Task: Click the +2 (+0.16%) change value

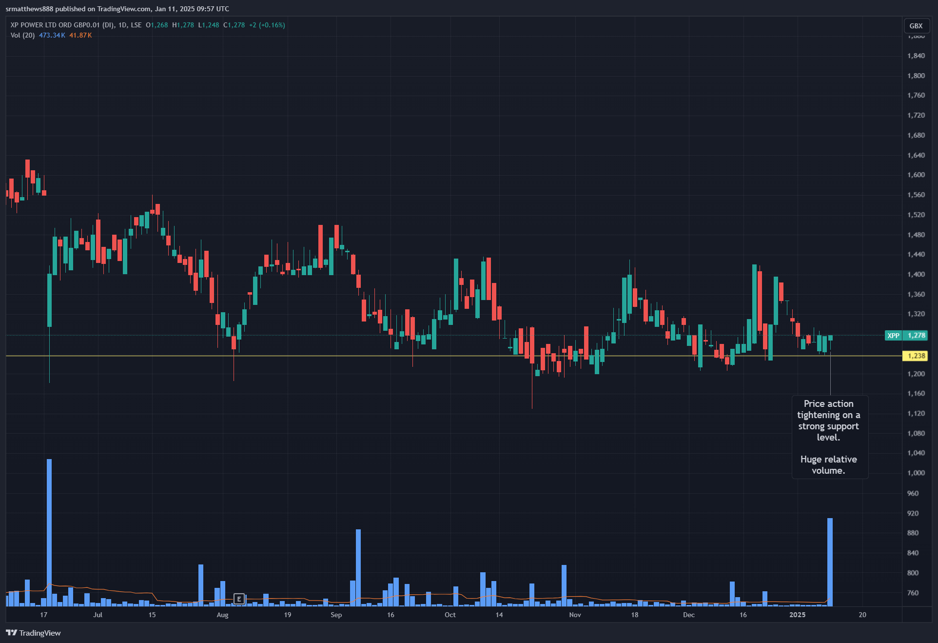Action: point(267,25)
